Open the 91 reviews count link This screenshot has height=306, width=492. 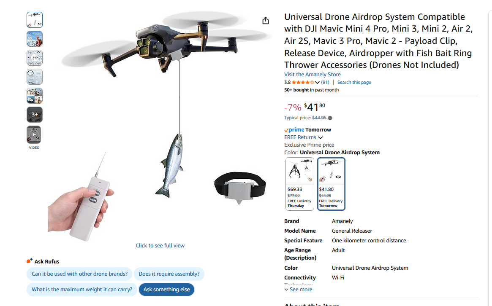click(325, 82)
